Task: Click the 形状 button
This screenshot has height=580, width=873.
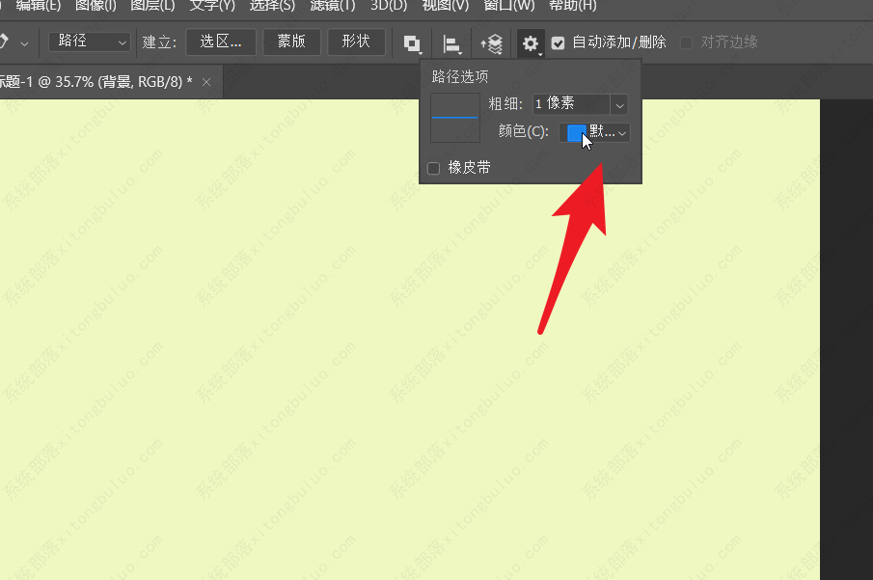Action: pos(356,41)
